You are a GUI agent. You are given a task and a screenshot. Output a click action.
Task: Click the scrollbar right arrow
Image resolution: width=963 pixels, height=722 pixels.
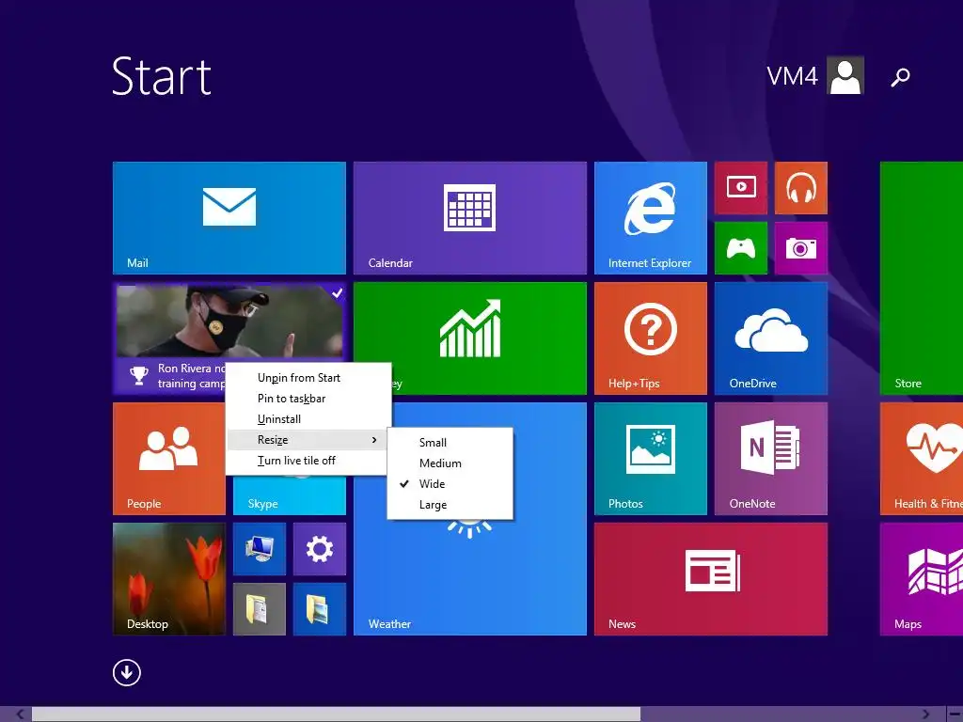[x=926, y=714]
